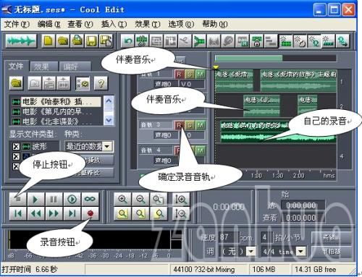The height and width of the screenshot is (277, 362).
Task: Start playback with the play button
Action: pos(35,200)
